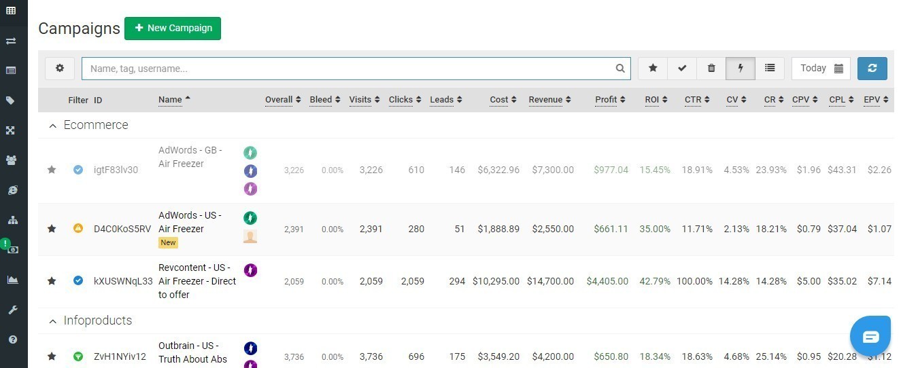Open the wrench tools sidebar icon

(11, 310)
